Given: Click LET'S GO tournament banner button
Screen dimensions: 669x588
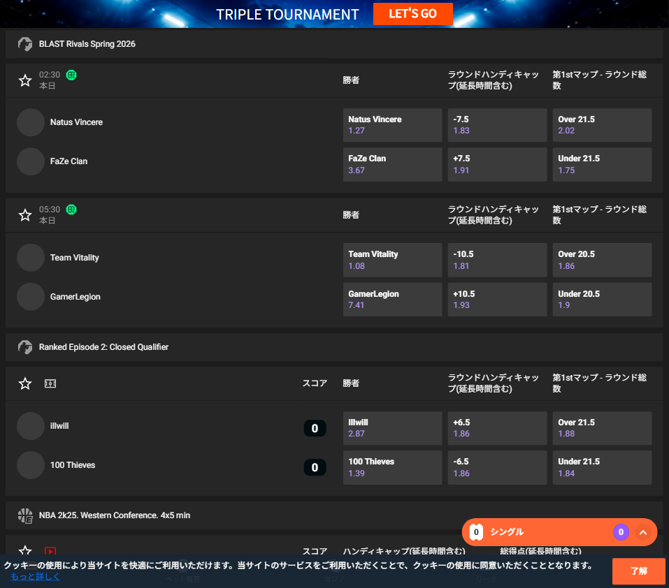Looking at the screenshot, I should point(412,14).
